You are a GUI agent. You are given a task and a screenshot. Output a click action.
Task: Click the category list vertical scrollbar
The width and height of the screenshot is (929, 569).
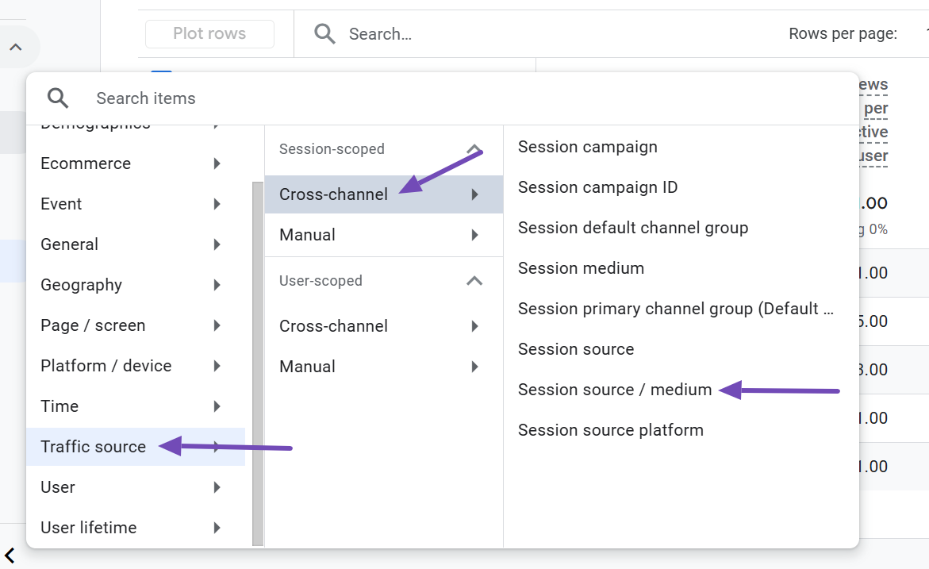coord(257,357)
